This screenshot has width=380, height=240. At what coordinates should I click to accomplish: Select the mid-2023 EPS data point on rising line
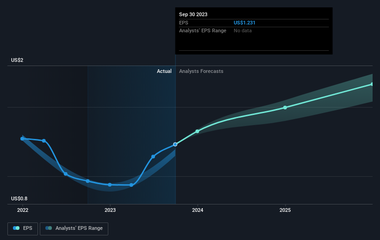153,156
